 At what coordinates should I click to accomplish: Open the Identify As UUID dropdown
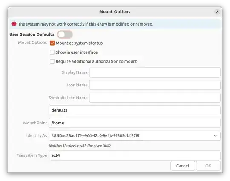[x=135, y=136]
